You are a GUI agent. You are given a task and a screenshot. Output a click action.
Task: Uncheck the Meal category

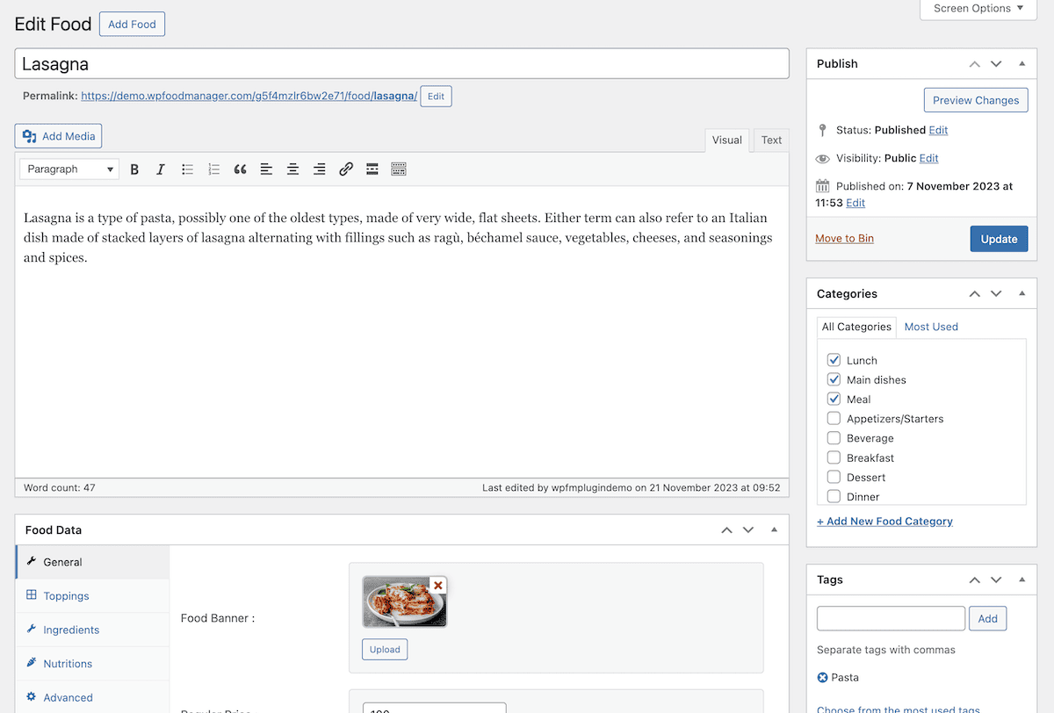pos(834,399)
